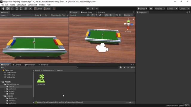This screenshot has width=191, height=107.
Task: Click the project Create plus button
Action: tap(2, 67)
